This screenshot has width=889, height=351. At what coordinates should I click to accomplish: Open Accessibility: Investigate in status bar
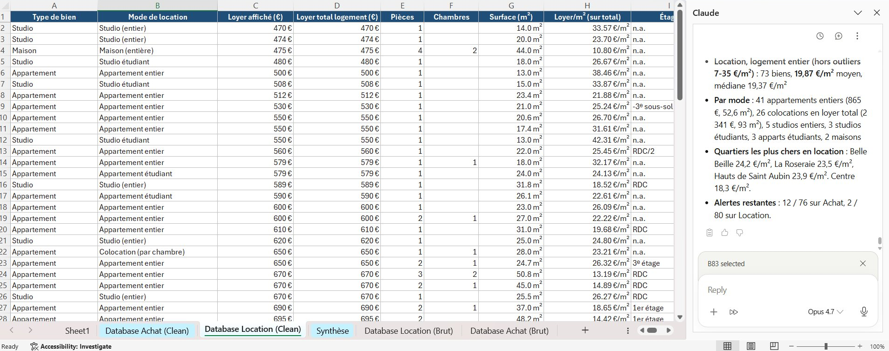pyautogui.click(x=71, y=346)
